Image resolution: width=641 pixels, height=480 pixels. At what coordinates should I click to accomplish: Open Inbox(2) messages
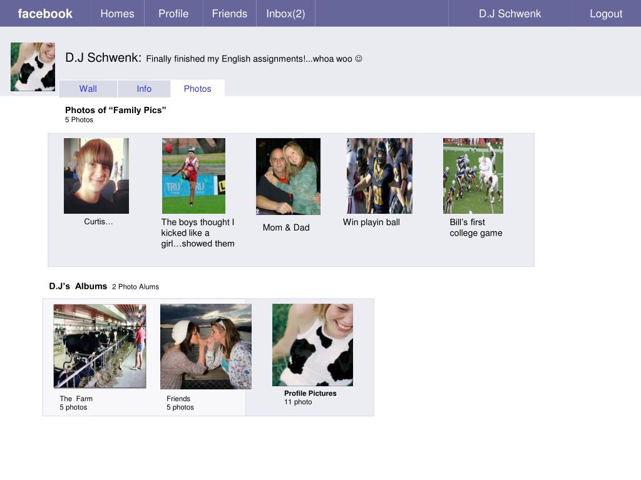(285, 14)
